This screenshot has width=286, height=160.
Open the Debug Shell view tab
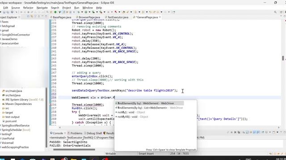93,133
